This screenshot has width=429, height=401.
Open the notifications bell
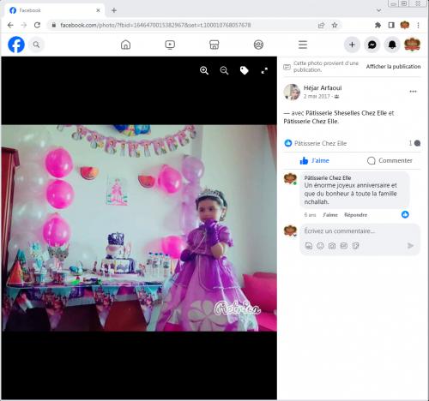(x=392, y=45)
